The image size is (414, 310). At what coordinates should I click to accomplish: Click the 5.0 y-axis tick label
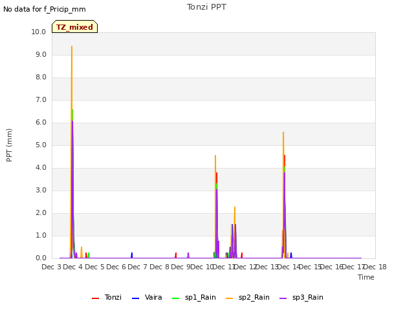click(x=41, y=145)
